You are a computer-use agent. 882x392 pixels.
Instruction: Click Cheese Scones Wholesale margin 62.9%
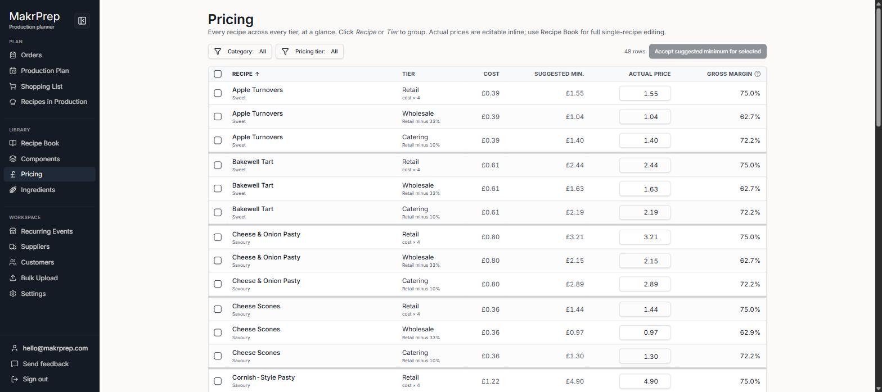point(750,332)
